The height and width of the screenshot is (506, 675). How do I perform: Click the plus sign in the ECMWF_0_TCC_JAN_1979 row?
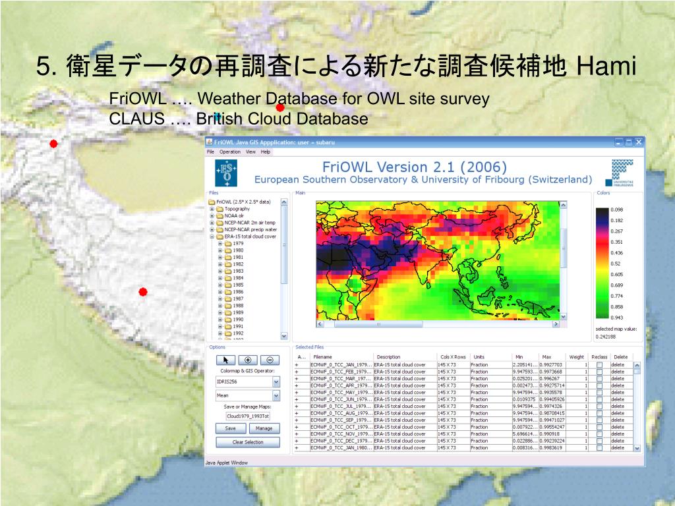tap(296, 365)
